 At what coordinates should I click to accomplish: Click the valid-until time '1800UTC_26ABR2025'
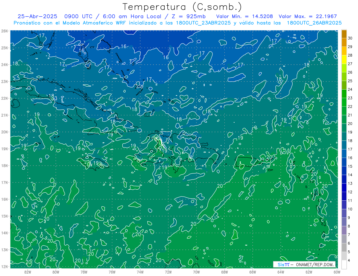point(314,23)
